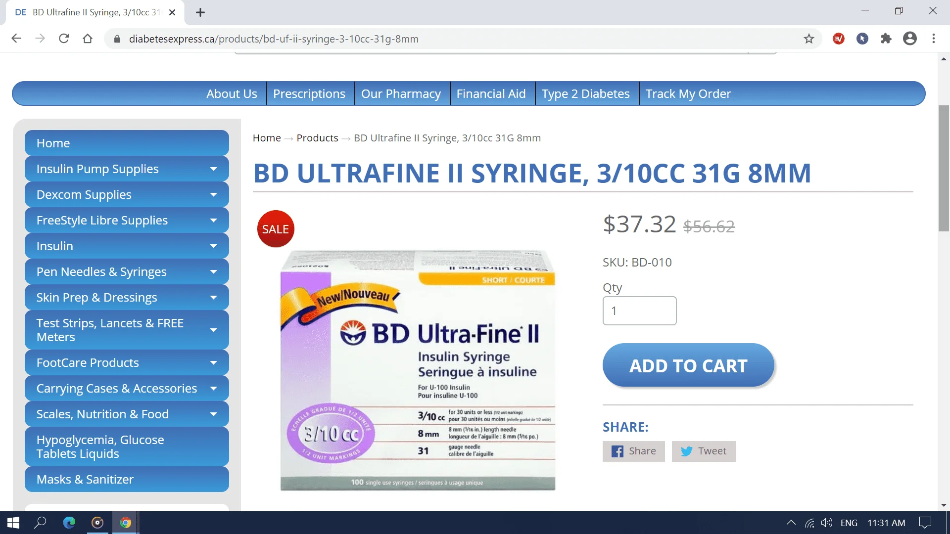Open the Extensions puzzle menu
Image resolution: width=950 pixels, height=534 pixels.
click(x=886, y=39)
